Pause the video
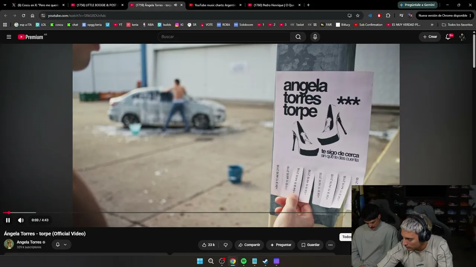The width and height of the screenshot is (476, 267). (8, 220)
